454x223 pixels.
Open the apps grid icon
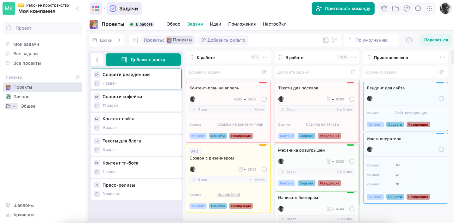tap(429, 9)
